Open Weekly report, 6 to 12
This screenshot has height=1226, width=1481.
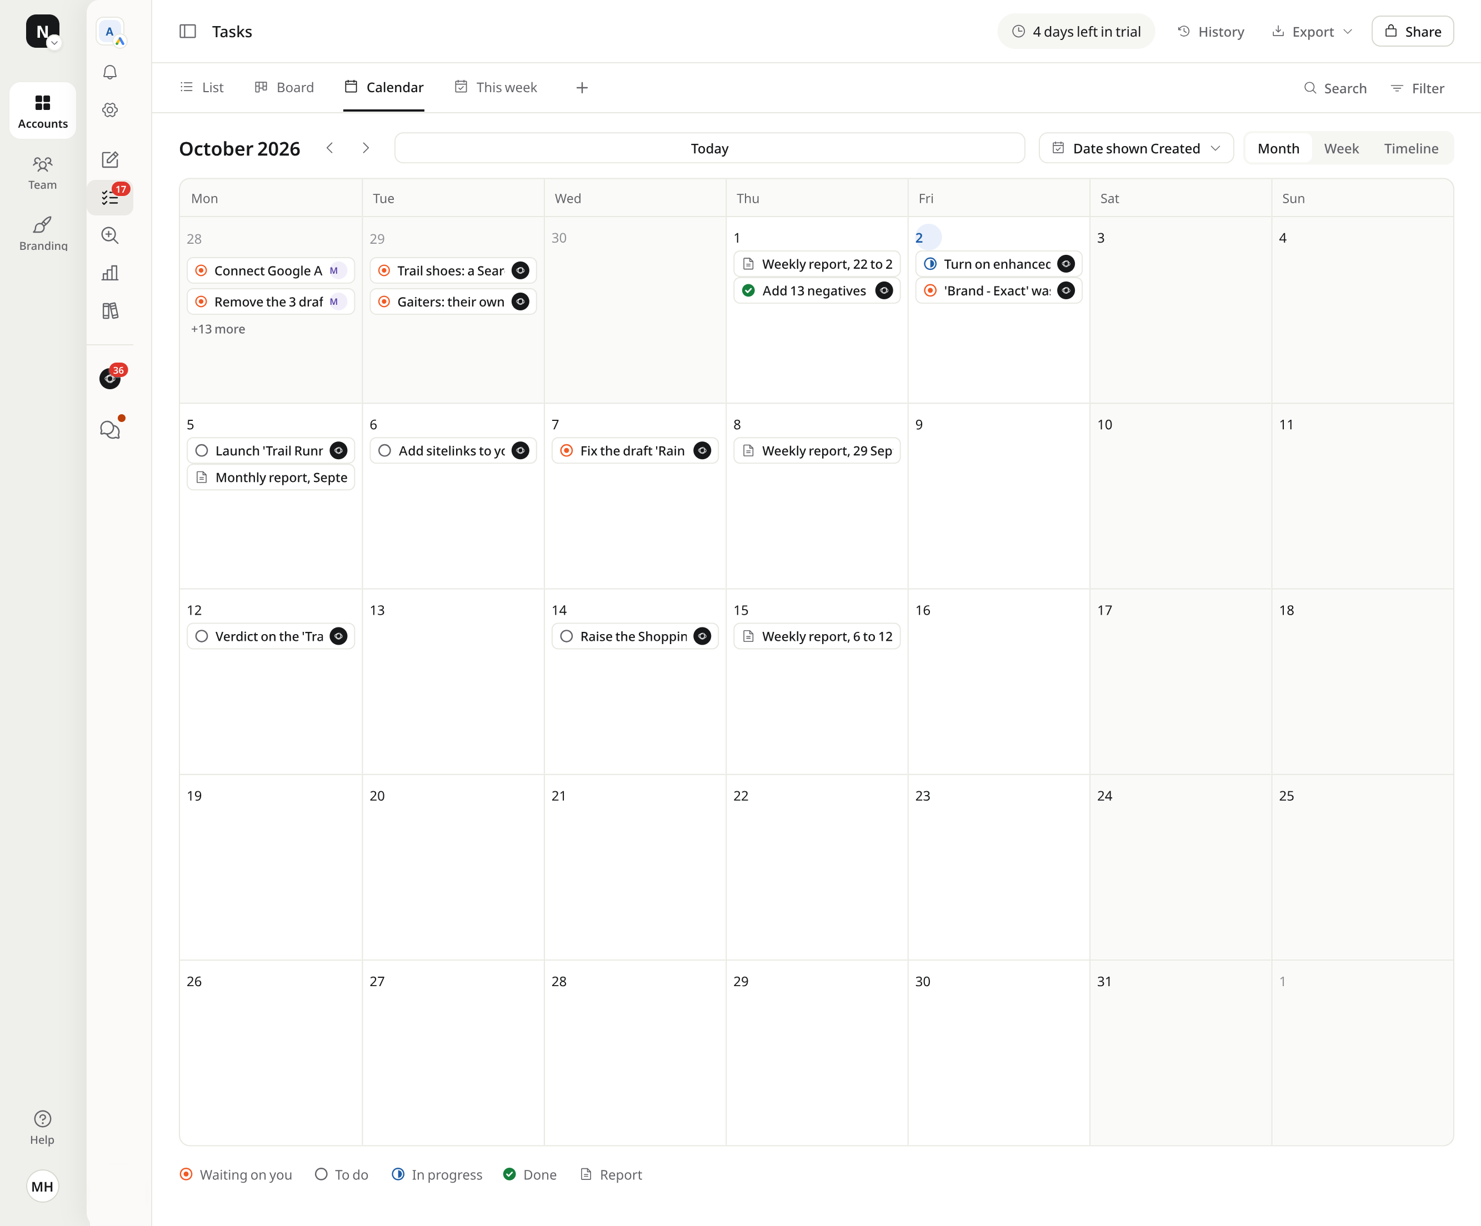[817, 636]
